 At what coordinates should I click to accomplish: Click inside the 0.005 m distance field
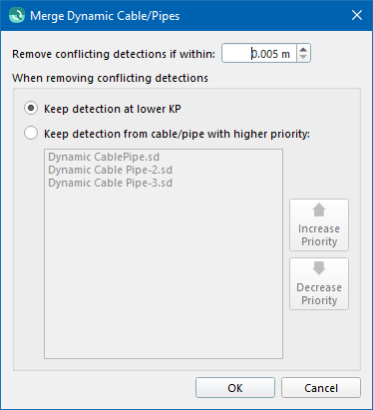[259, 53]
